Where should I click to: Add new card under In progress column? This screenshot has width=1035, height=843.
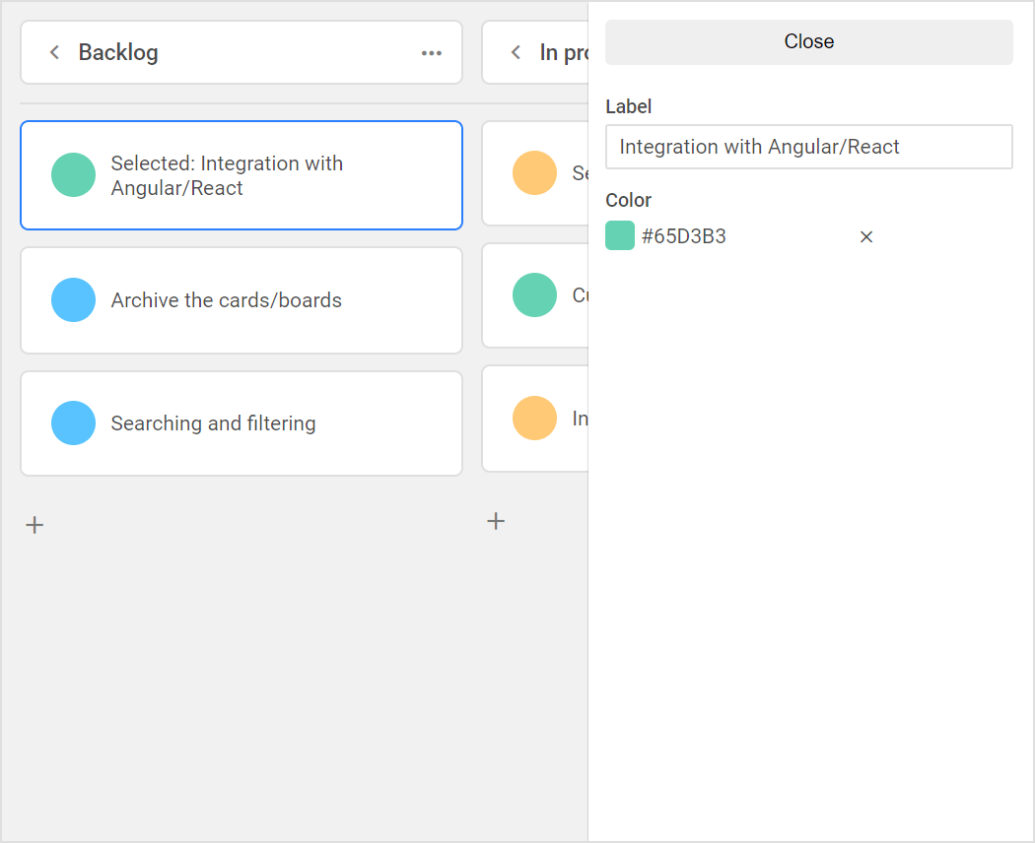pyautogui.click(x=496, y=522)
